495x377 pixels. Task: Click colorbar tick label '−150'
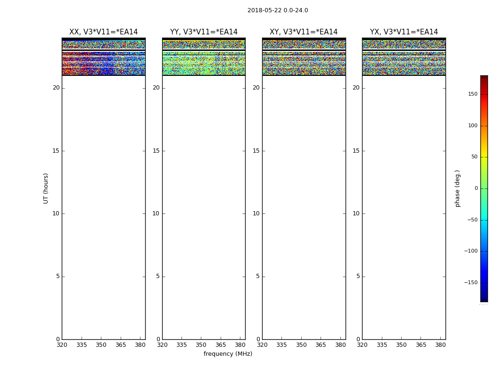(x=470, y=282)
